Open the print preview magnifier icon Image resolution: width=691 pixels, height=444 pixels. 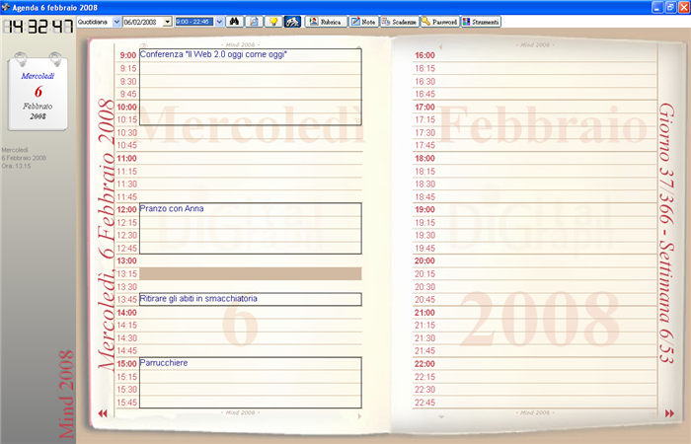(254, 21)
